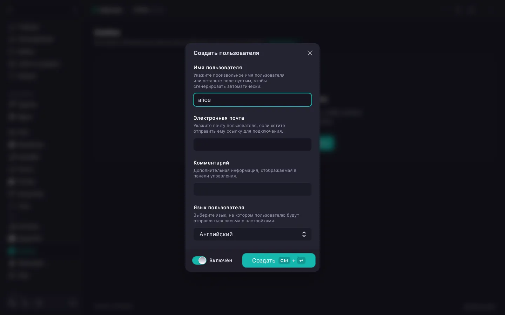Click the Включён label next to switch
Viewport: 505px width, 315px height.
[221, 260]
